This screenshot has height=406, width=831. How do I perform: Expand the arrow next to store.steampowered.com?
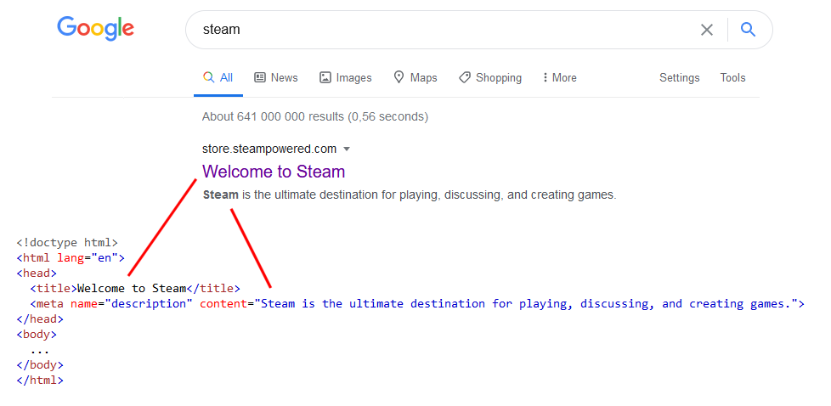pos(347,149)
